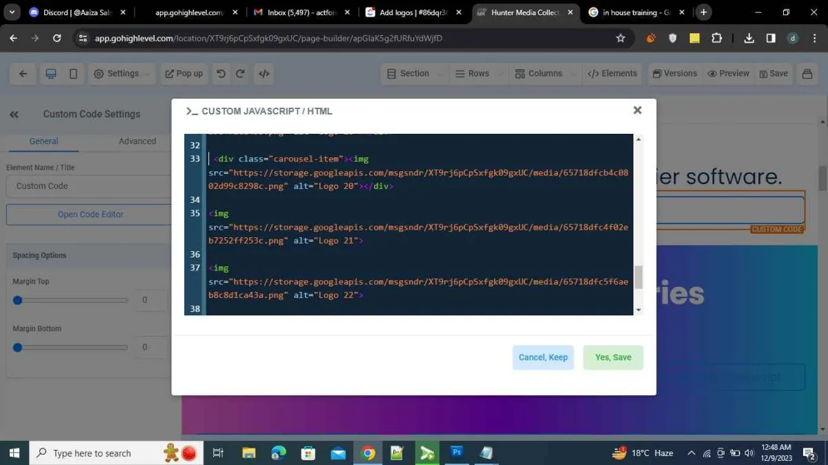Show hidden system tray icons
The image size is (828, 465).
691,453
